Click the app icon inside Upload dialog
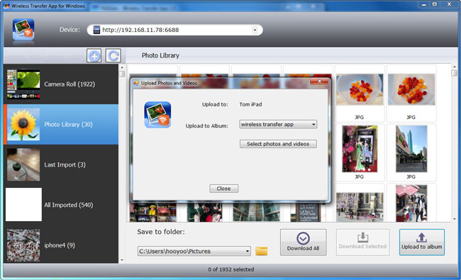Image resolution: width=461 pixels, height=280 pixels. tap(157, 115)
